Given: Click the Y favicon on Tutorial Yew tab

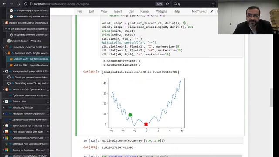Looking at the screenshot, I should (7, 102).
